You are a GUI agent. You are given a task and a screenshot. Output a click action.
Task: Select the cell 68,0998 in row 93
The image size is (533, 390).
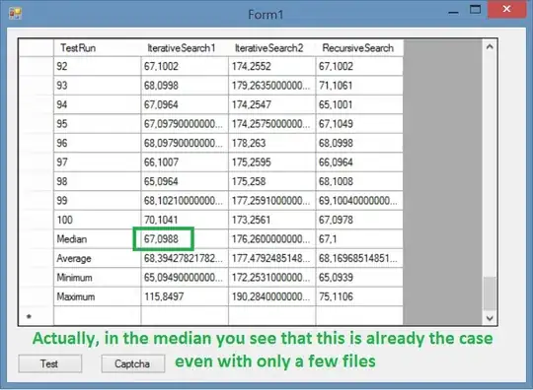[x=185, y=86]
